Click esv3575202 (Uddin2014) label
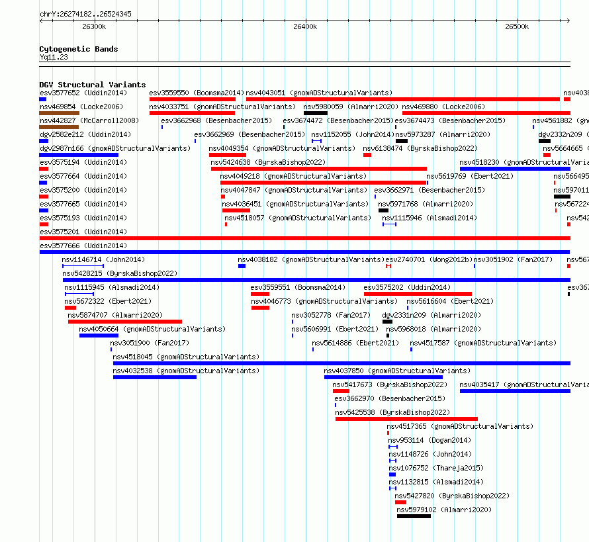 point(407,287)
